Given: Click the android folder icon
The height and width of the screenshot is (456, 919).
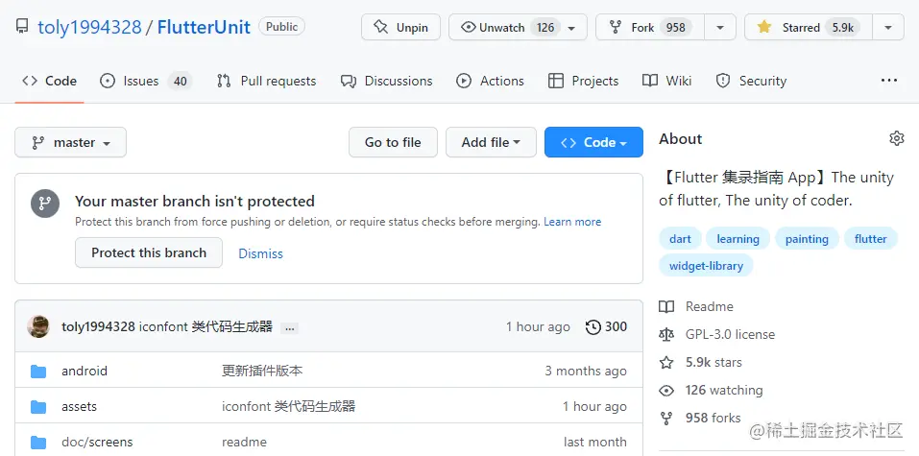Looking at the screenshot, I should tap(38, 371).
